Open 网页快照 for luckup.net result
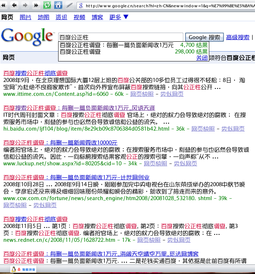This screenshot has height=274, width=255. tap(155, 164)
